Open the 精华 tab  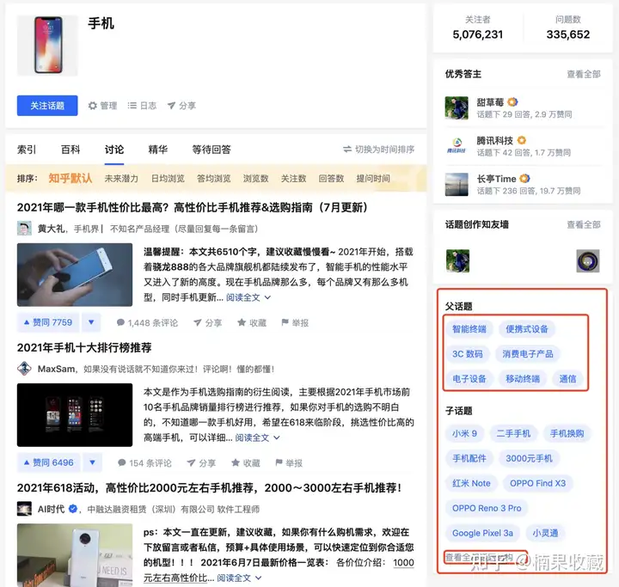point(158,150)
